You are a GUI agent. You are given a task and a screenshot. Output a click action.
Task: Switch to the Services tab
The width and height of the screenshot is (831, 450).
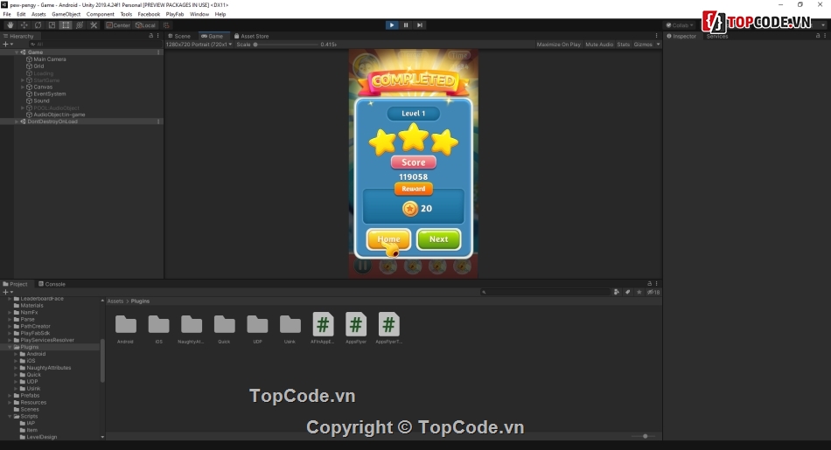tap(717, 36)
